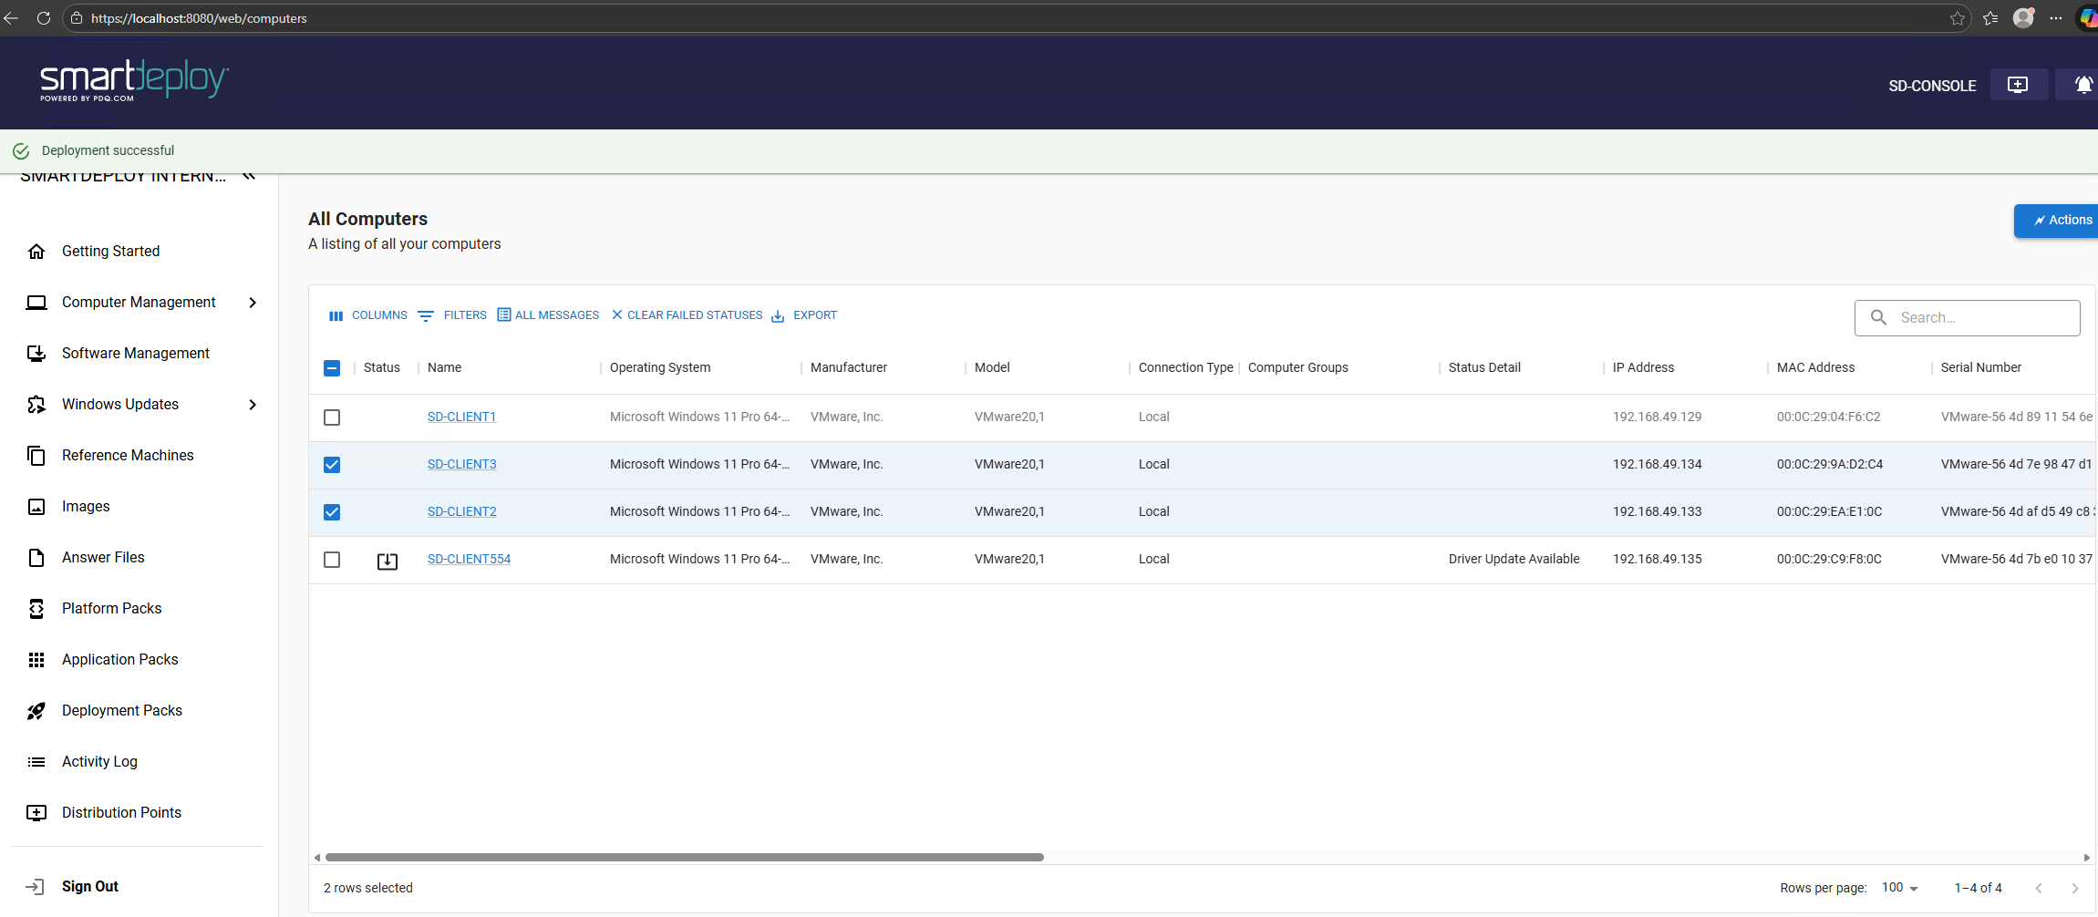The width and height of the screenshot is (2098, 917).
Task: Click the horizontal table scrollbar
Action: pos(684,858)
